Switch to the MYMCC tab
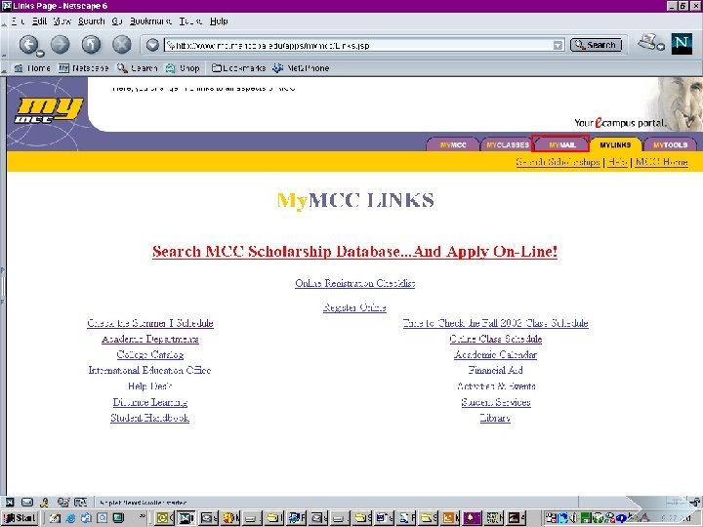The width and height of the screenshot is (703, 527). tap(453, 144)
